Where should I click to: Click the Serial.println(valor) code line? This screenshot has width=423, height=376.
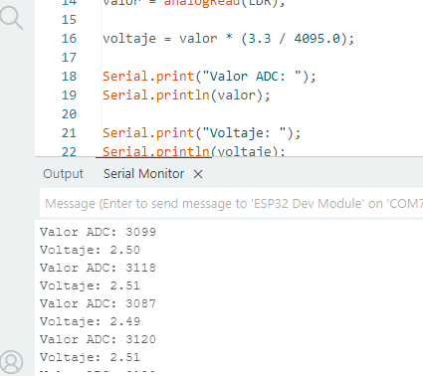pos(186,95)
